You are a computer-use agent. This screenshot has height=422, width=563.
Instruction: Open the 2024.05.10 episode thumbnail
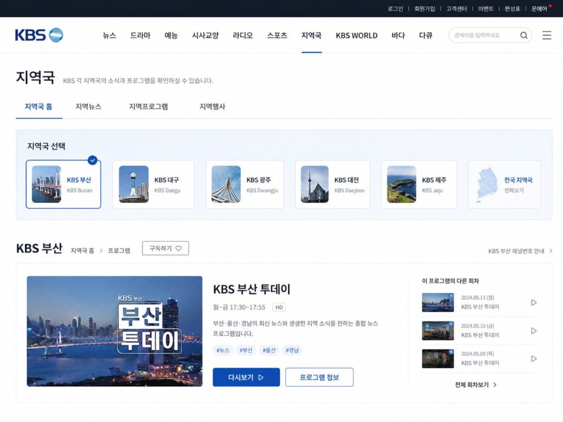coord(438,330)
